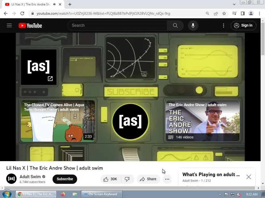Open a new tab with the plus button
Image resolution: width=265 pixels, height=198 pixels.
click(x=70, y=4)
